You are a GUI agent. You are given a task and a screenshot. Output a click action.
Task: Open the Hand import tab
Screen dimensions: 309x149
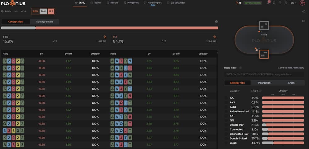click(153, 3)
